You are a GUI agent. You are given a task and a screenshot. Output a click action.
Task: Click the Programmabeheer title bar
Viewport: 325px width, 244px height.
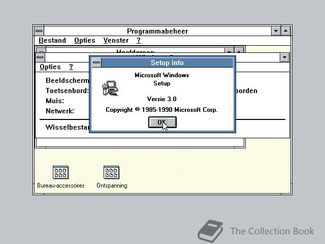(x=157, y=31)
